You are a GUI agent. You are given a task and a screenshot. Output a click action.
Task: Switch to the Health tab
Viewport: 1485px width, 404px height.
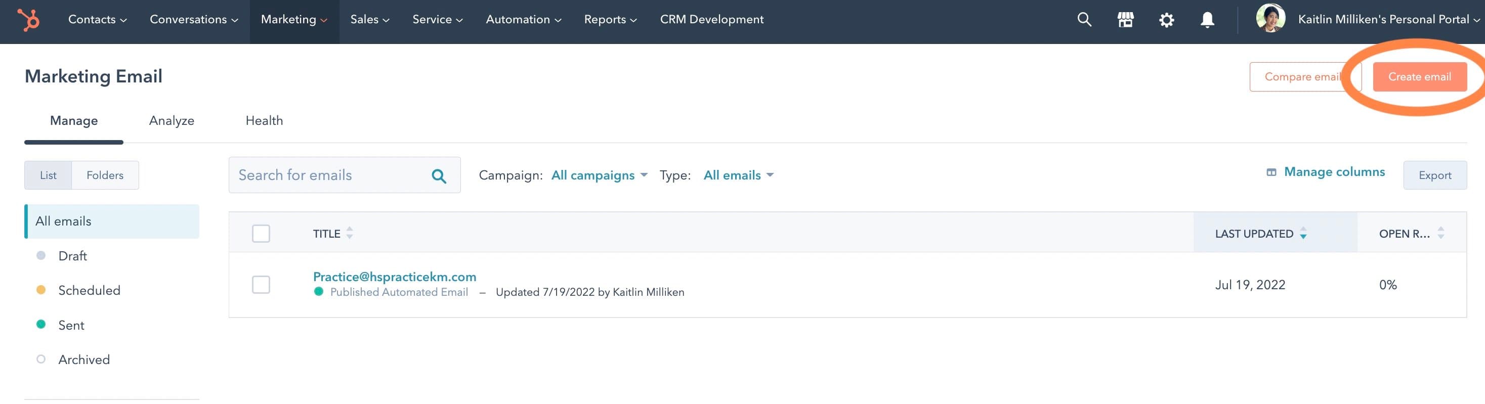(264, 120)
